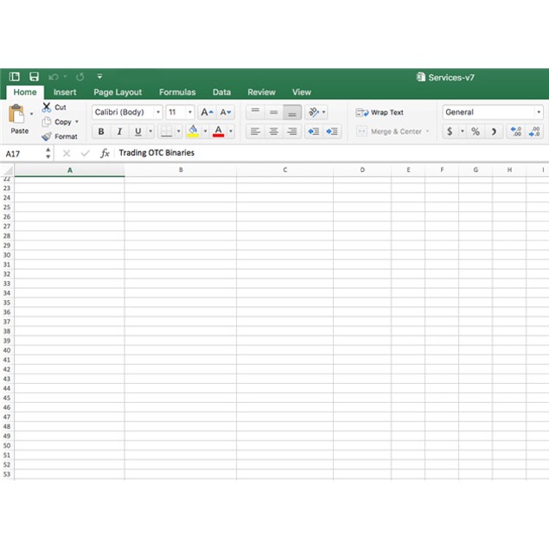
Task: Click the Merge & Center button
Action: (x=393, y=131)
